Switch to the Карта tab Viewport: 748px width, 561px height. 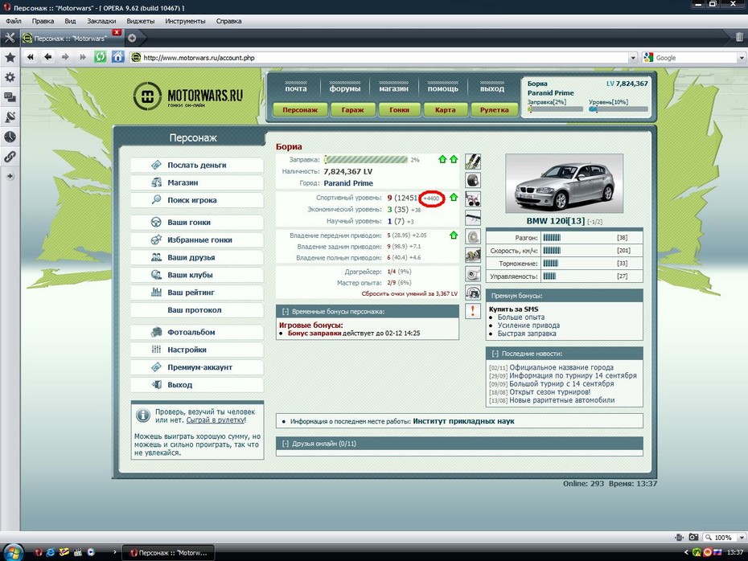tap(445, 109)
